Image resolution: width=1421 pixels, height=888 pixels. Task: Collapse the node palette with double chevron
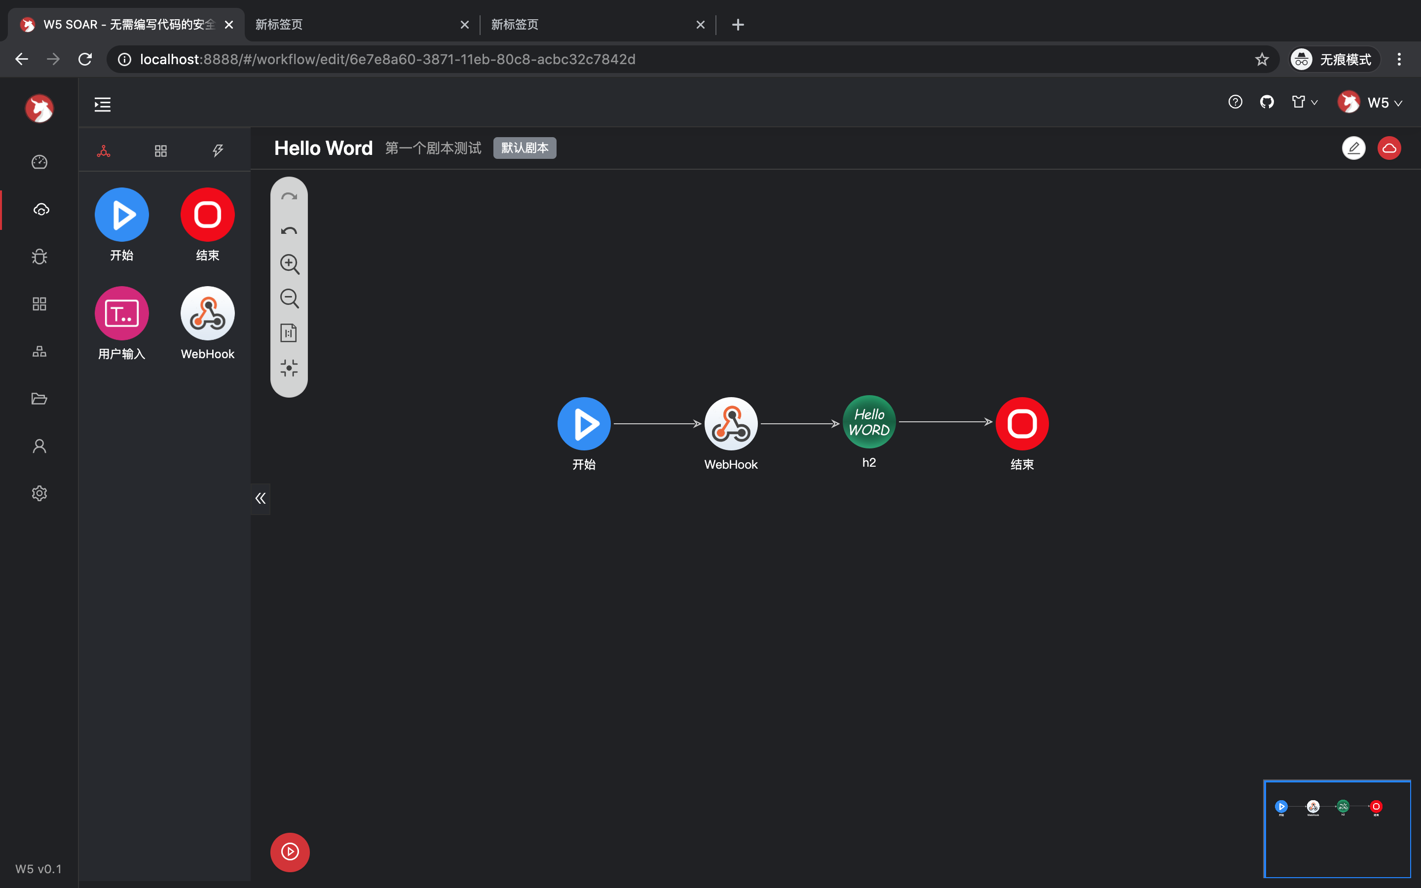pyautogui.click(x=261, y=499)
